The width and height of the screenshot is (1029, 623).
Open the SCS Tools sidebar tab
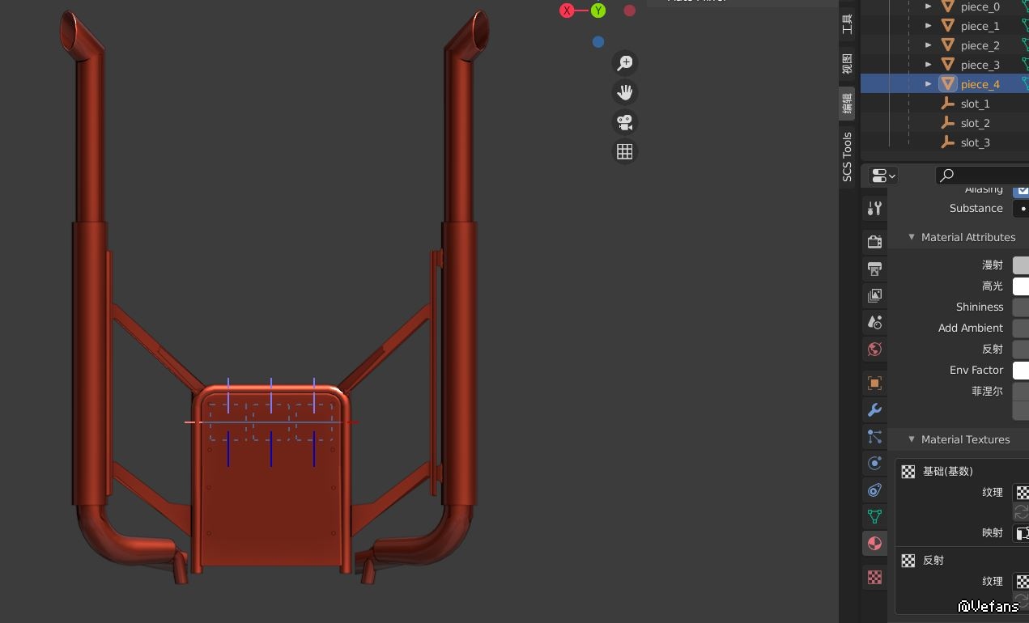pyautogui.click(x=847, y=156)
